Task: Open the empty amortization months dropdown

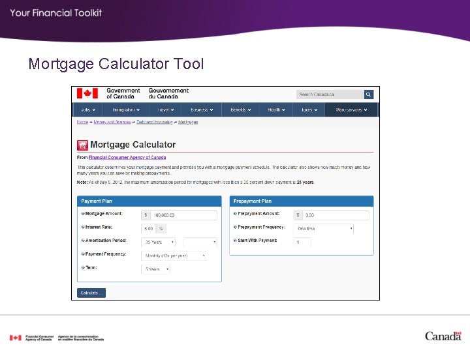Action: pos(200,242)
